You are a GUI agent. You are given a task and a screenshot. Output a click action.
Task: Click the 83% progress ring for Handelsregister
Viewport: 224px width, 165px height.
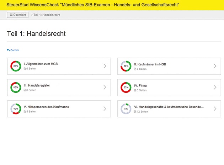[16, 87]
